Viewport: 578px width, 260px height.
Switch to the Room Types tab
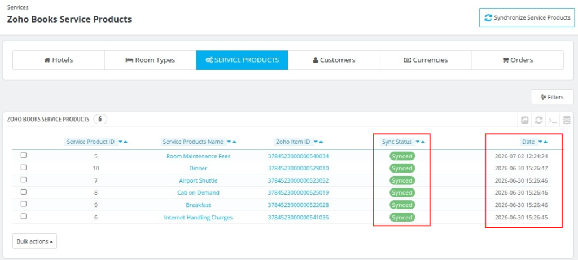(150, 60)
